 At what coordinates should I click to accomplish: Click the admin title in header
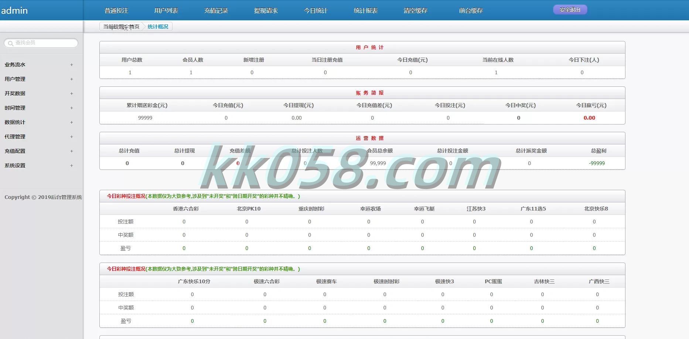tap(14, 10)
